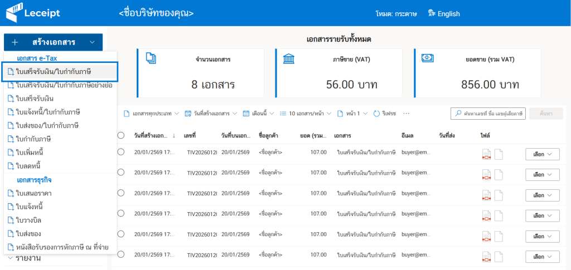The width and height of the screenshot is (571, 270).
Task: Choose ใบลดหนี้ from the create menu
Action: 32,166
